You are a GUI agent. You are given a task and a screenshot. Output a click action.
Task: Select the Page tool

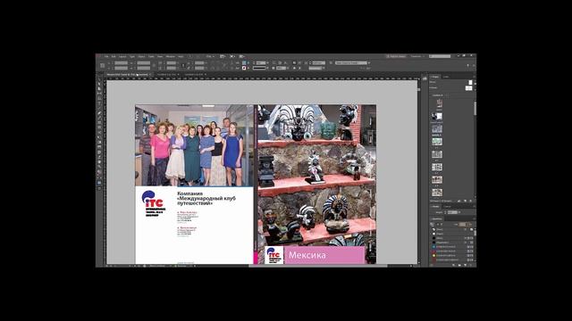click(99, 89)
